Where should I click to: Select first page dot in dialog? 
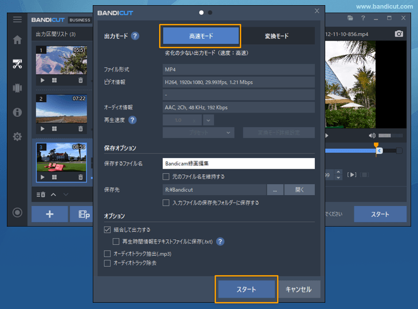click(x=202, y=13)
